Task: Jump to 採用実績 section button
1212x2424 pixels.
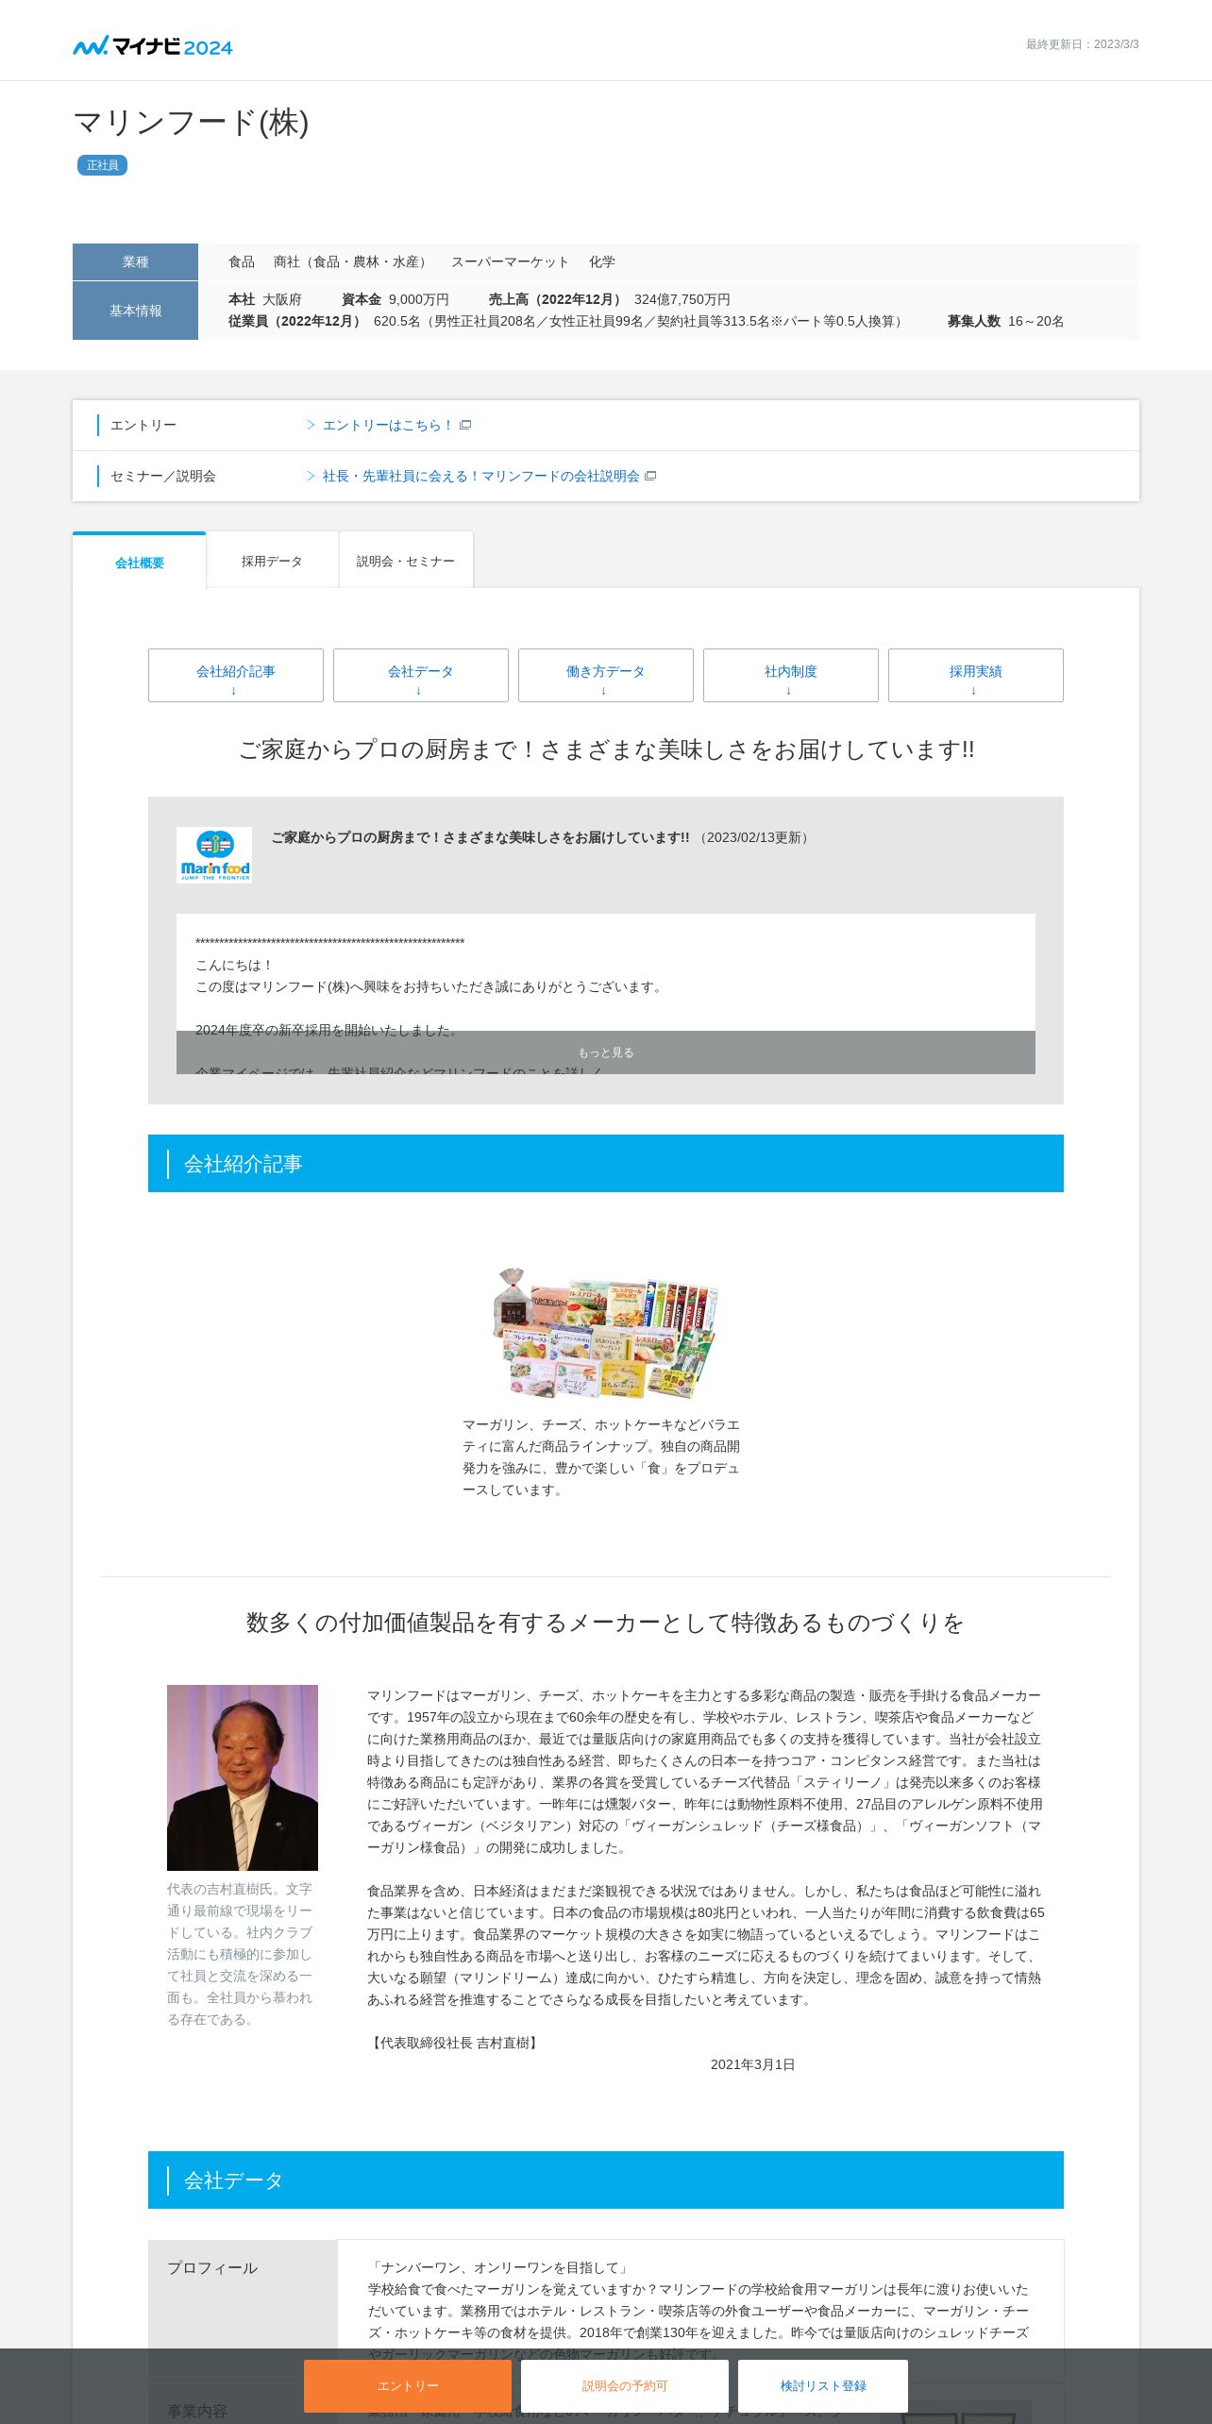Action: coord(976,675)
